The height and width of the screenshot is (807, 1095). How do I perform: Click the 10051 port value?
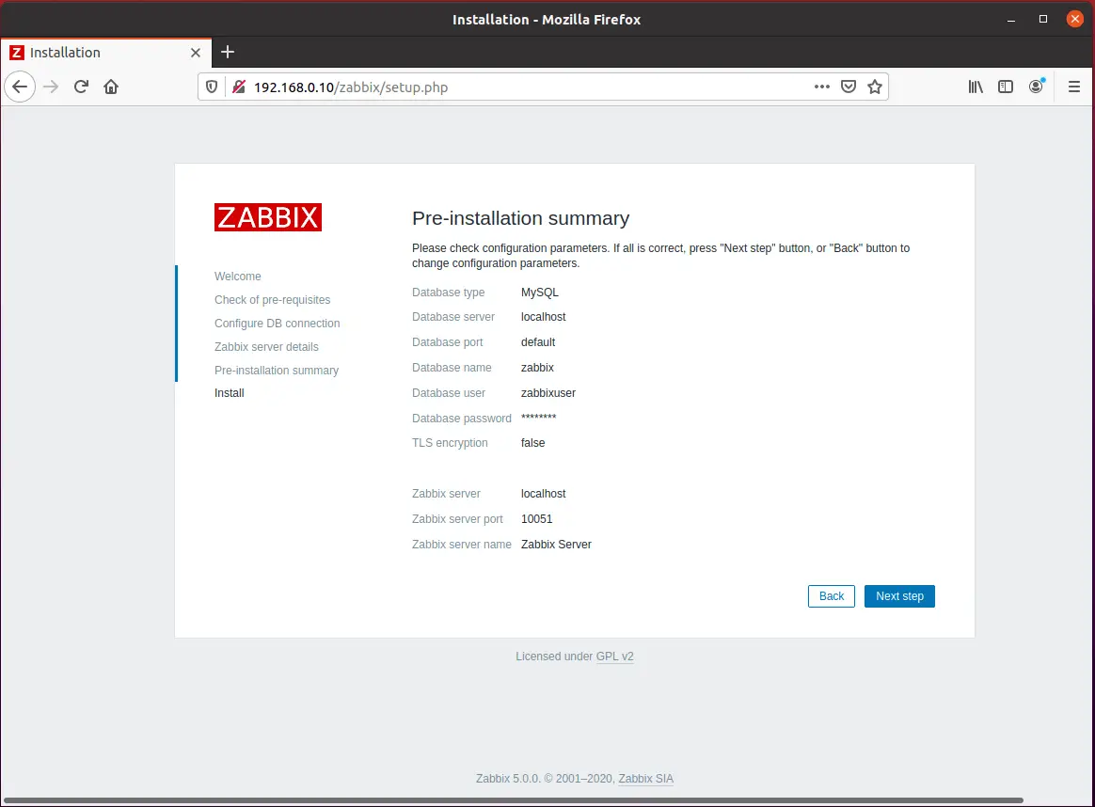click(x=536, y=518)
